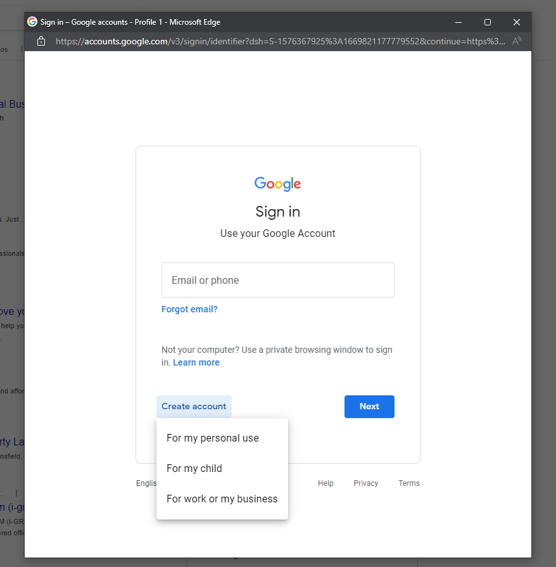Click the Google favicon in the title bar
The width and height of the screenshot is (556, 567).
click(x=31, y=22)
